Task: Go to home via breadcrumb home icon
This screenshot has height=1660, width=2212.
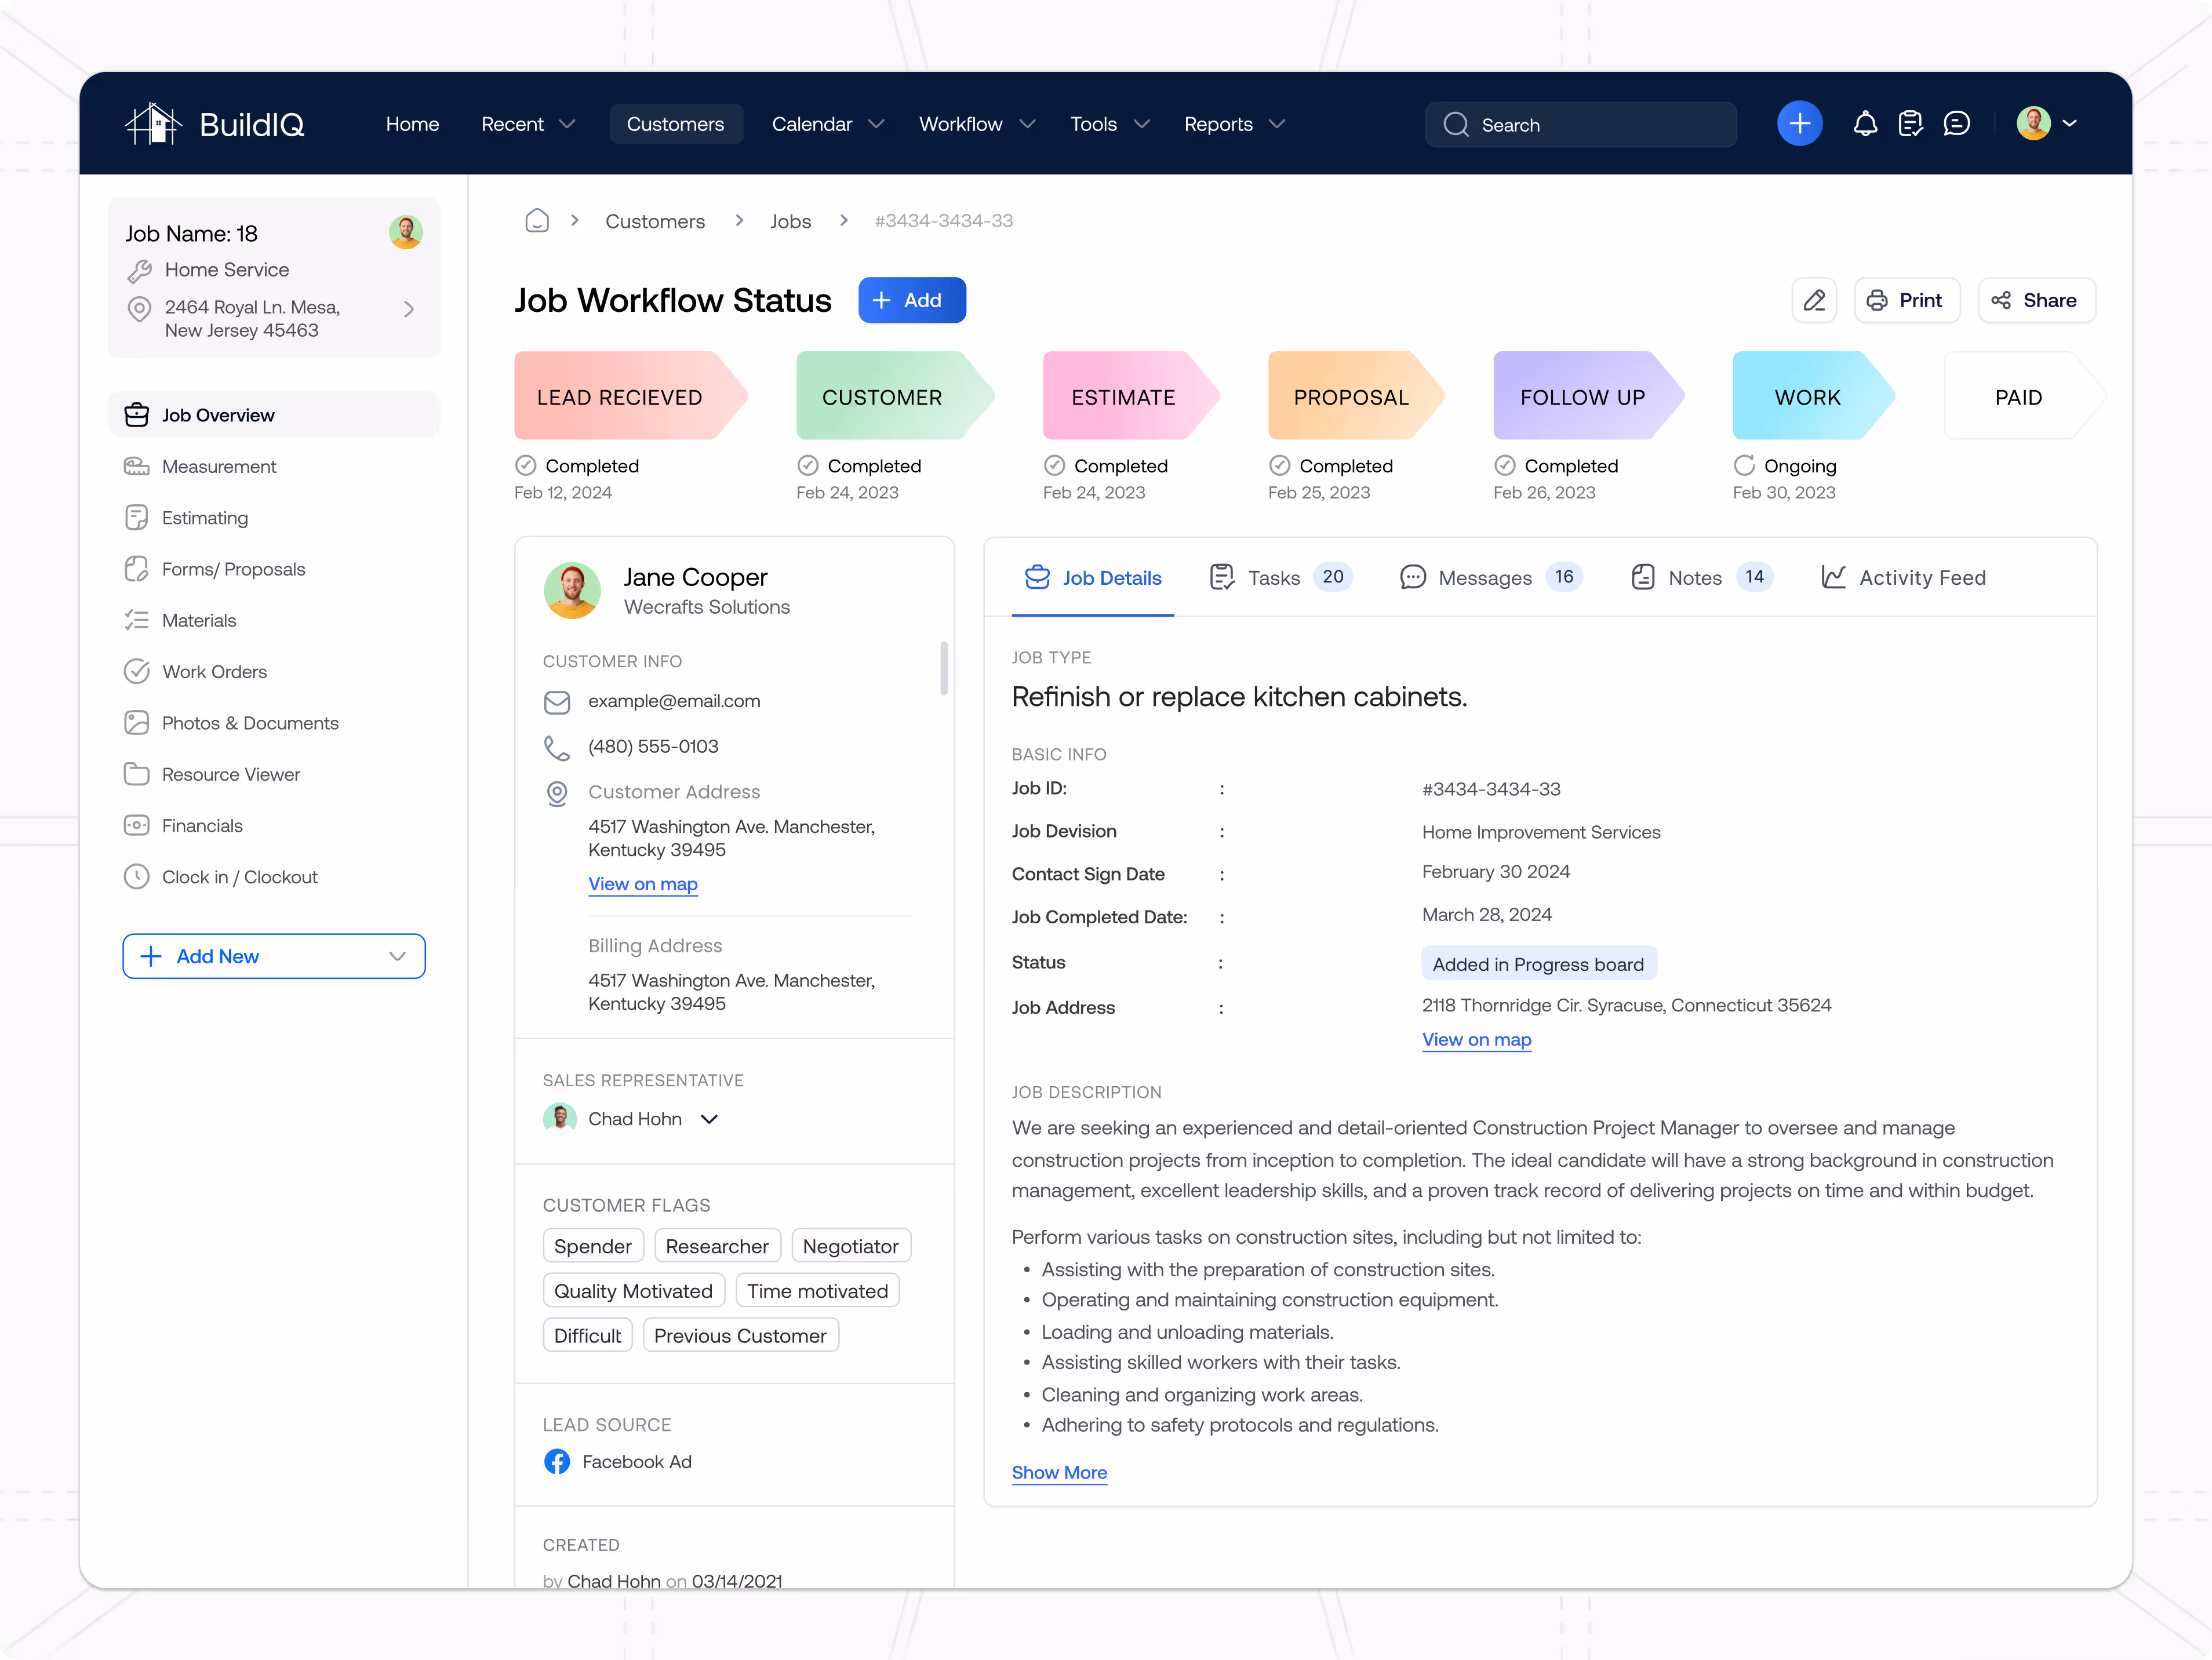Action: click(x=537, y=221)
